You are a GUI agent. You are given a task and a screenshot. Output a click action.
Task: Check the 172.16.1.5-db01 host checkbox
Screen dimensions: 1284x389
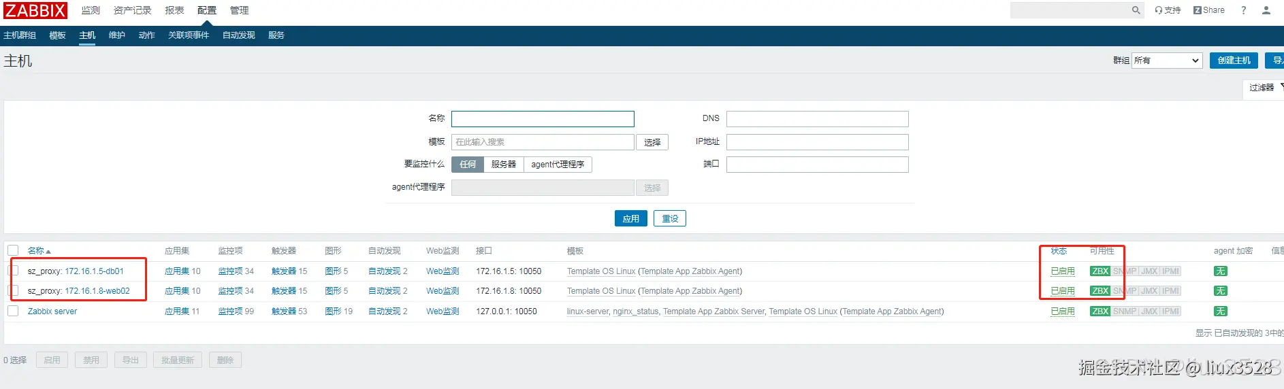pos(13,271)
